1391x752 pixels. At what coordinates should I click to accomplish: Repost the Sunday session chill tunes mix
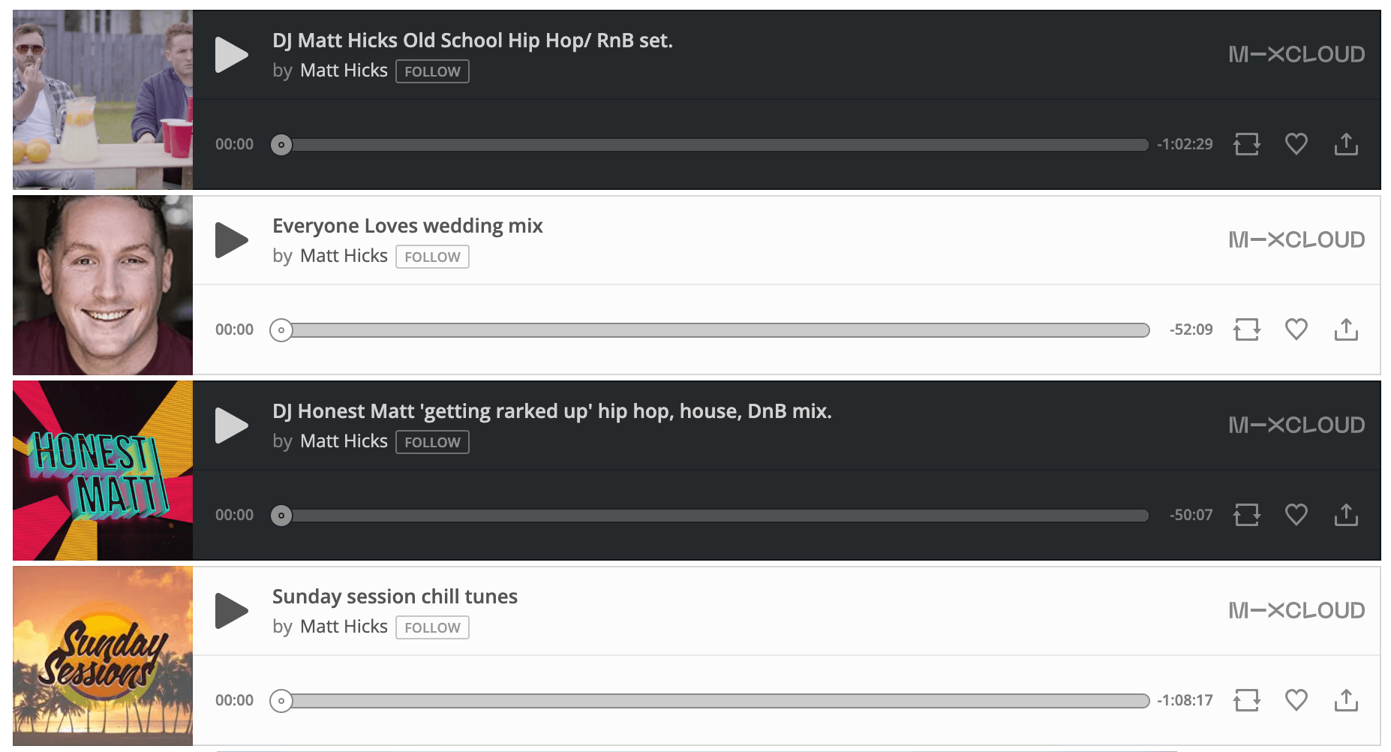click(1246, 700)
